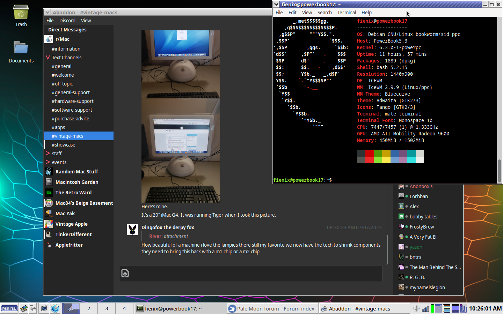
Task: Launch terminal from taskbar quick-launch icon
Action: coord(44,308)
